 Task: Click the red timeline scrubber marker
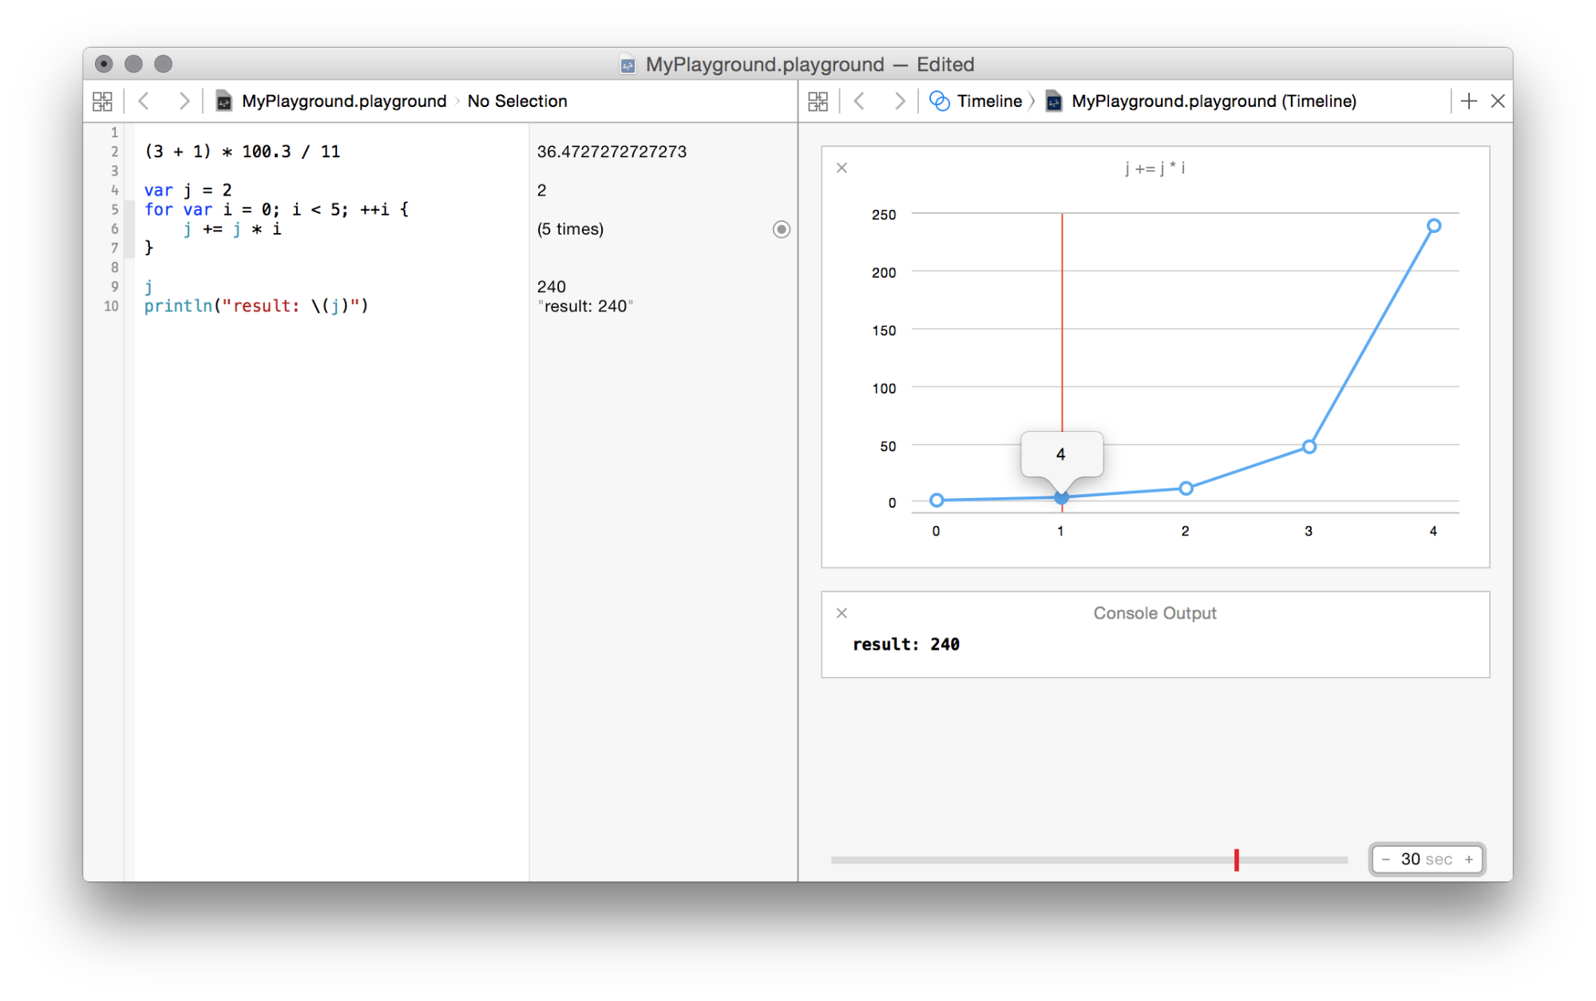pyautogui.click(x=1236, y=860)
